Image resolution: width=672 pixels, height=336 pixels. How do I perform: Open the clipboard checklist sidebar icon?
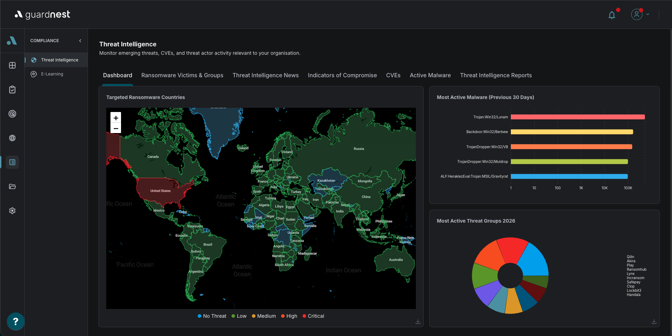tap(12, 90)
